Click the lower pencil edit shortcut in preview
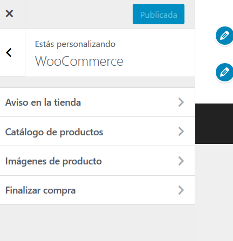Viewport: 233px width, 241px height. 224,72
